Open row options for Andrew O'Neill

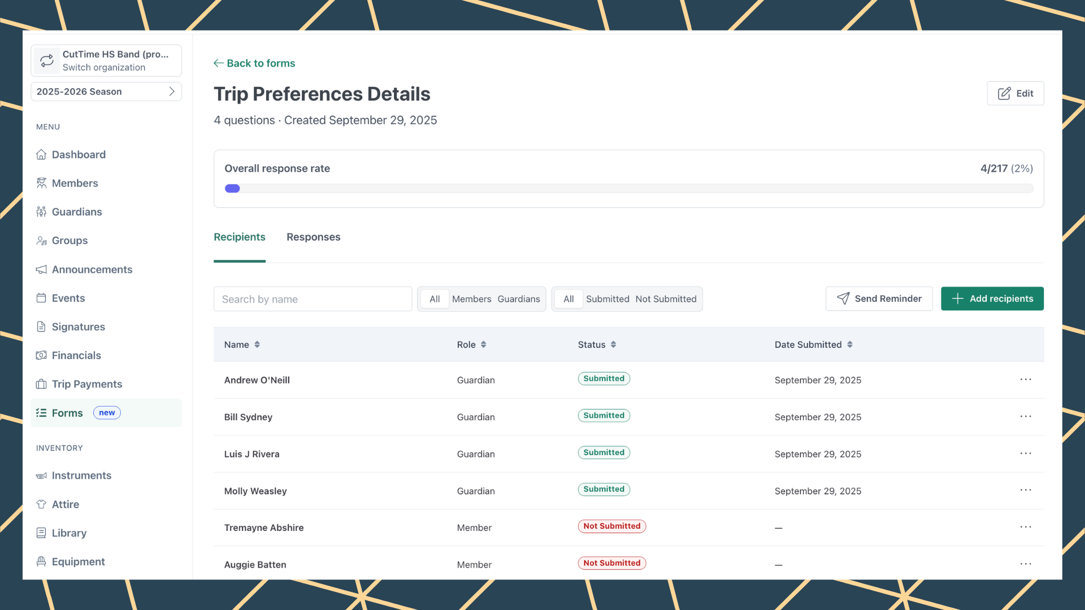pyautogui.click(x=1025, y=380)
